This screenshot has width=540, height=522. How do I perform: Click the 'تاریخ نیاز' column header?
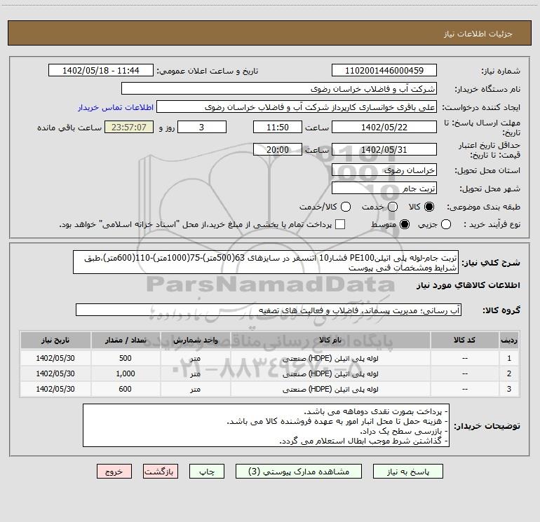[x=55, y=340]
